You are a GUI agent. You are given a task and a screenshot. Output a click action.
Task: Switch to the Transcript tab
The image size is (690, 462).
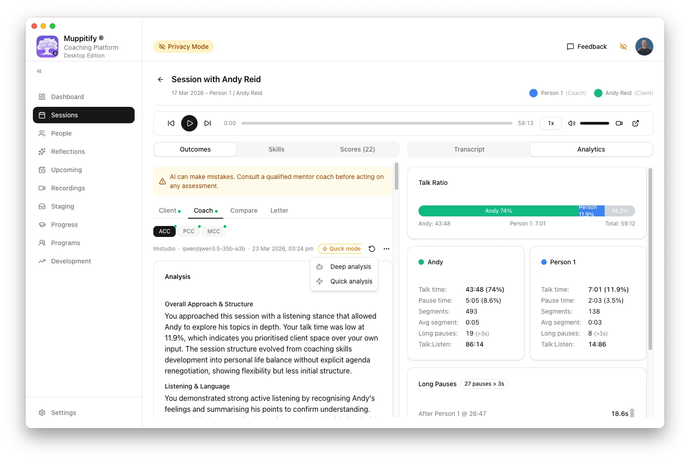pos(469,149)
